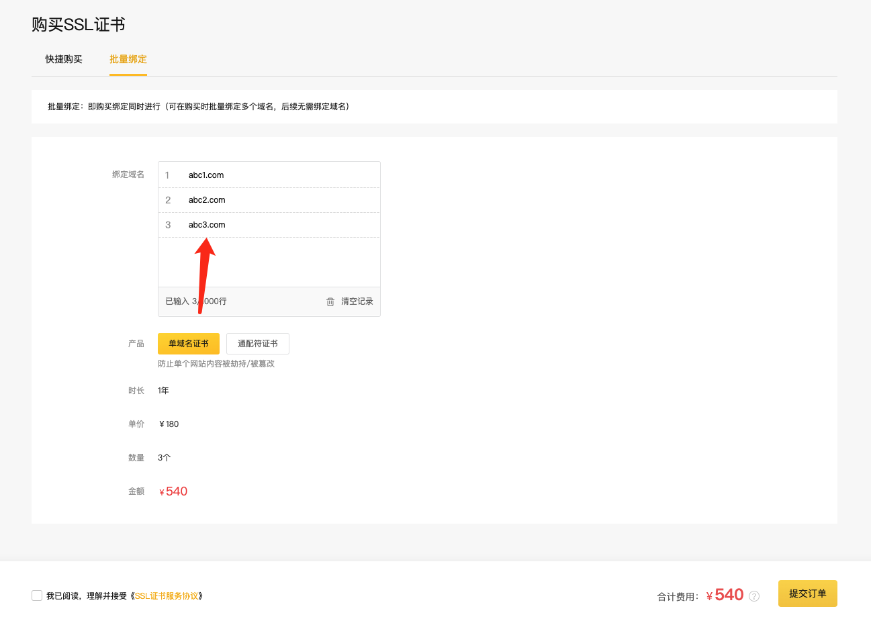Choose the 通配符证书 product option
Image resolution: width=871 pixels, height=619 pixels.
pyautogui.click(x=258, y=344)
